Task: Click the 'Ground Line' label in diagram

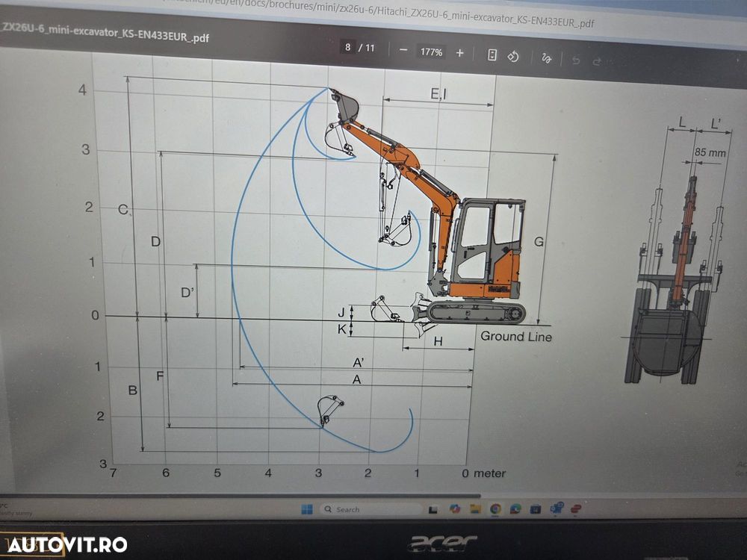Action: point(516,337)
